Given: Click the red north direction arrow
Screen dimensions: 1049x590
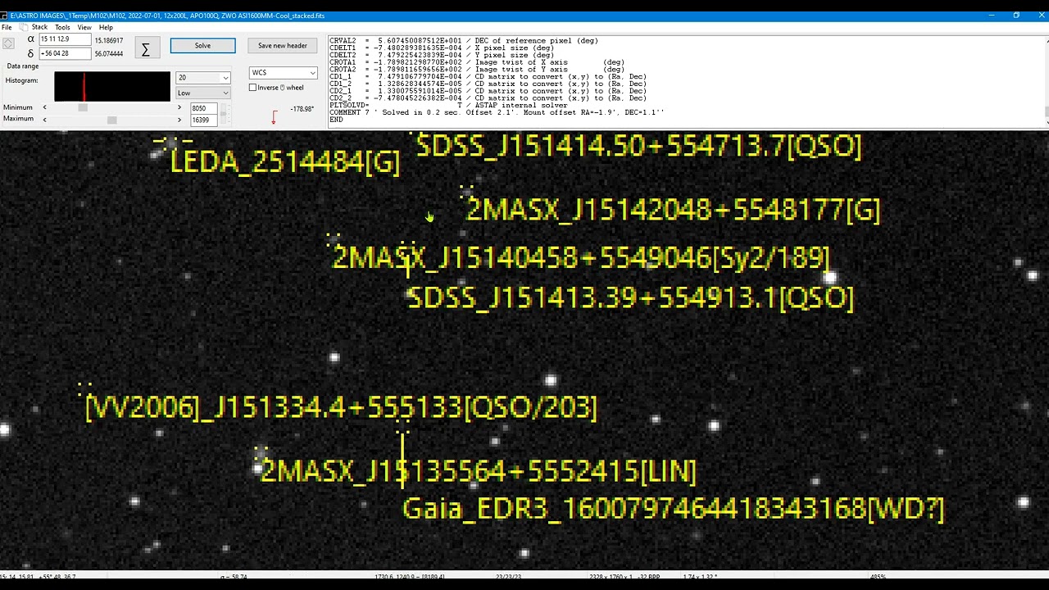Looking at the screenshot, I should [x=274, y=117].
